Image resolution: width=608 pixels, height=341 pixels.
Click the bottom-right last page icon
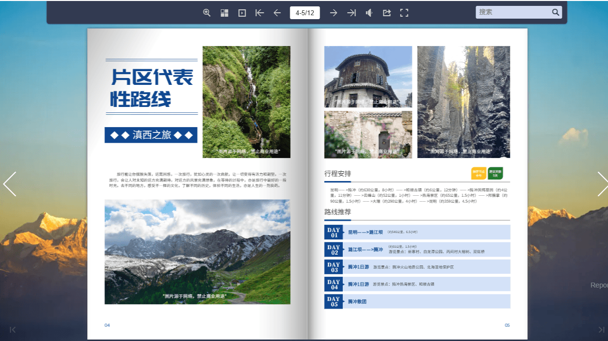601,330
